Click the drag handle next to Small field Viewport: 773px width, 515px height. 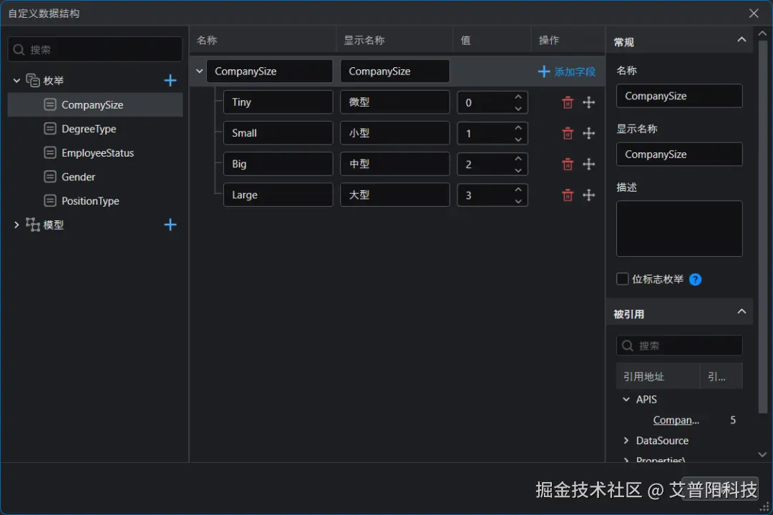588,133
